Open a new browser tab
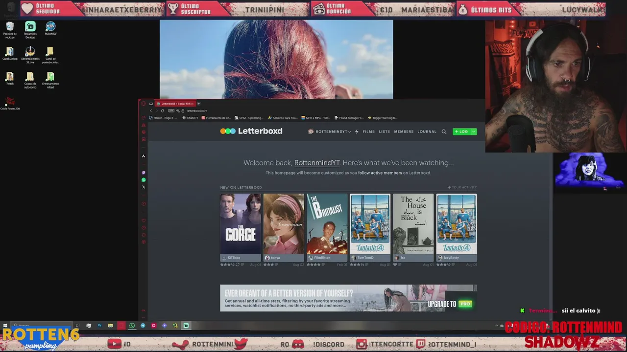627x352 pixels. coord(198,104)
